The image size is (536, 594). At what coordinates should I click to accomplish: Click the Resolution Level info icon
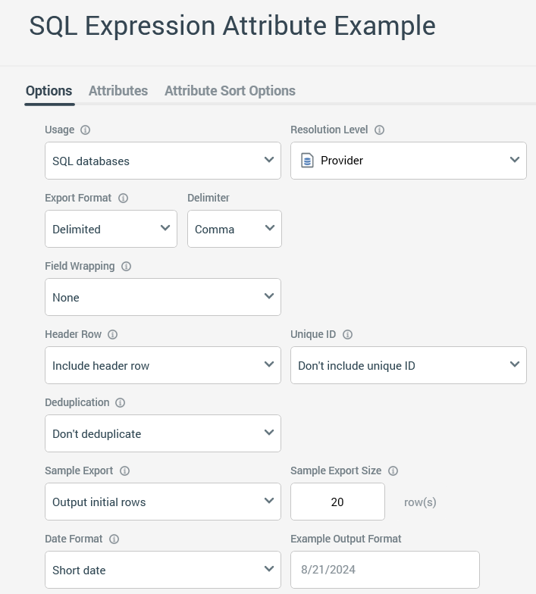(379, 130)
